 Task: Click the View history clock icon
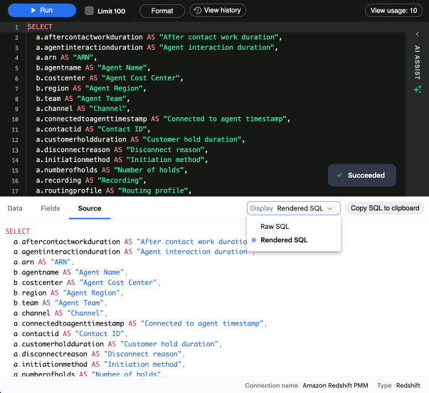click(197, 11)
